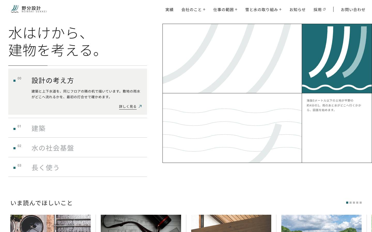Click the external window icon beside 採用

[324, 9]
